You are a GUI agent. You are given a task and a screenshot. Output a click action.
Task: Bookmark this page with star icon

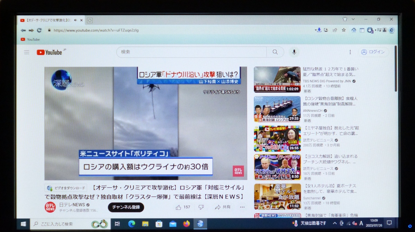(x=344, y=30)
